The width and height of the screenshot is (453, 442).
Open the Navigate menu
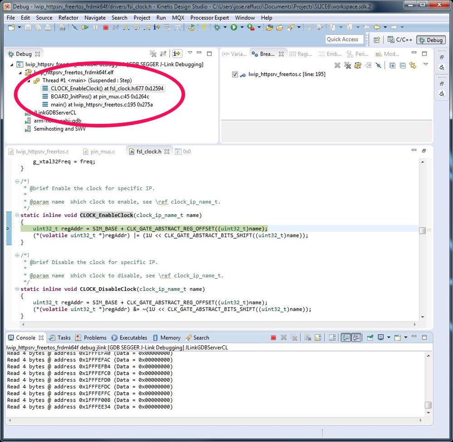(x=95, y=18)
